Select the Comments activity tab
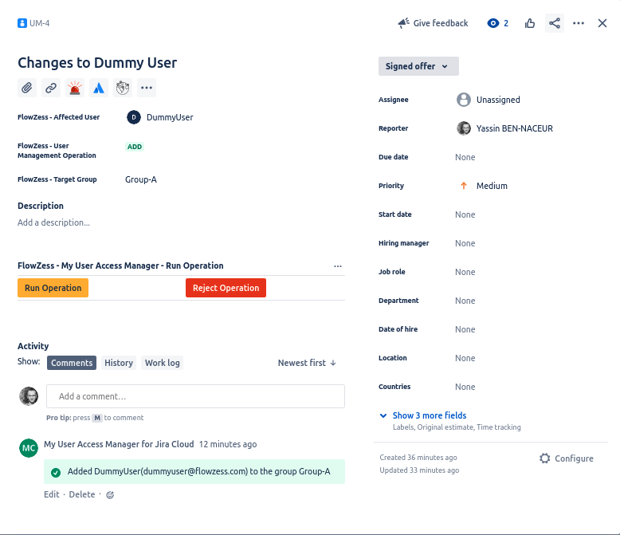The height and width of the screenshot is (535, 620). click(72, 363)
